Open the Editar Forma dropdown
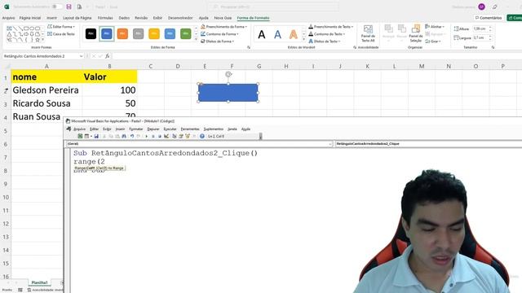The height and width of the screenshot is (293, 522). pos(61,27)
